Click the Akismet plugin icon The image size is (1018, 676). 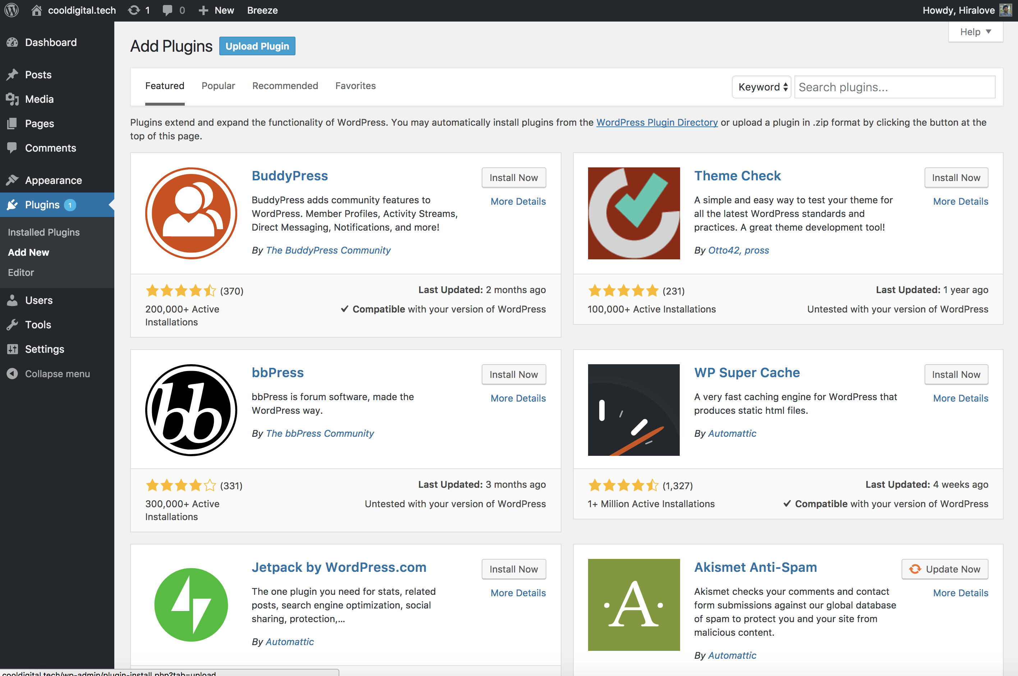point(634,605)
